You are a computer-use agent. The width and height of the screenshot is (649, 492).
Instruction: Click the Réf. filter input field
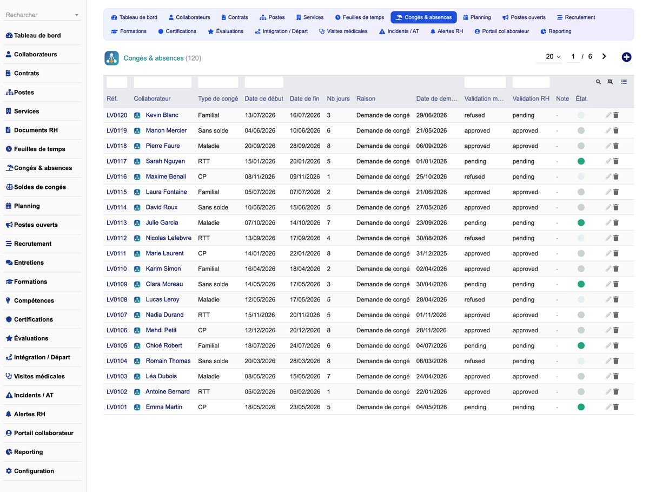(x=117, y=82)
